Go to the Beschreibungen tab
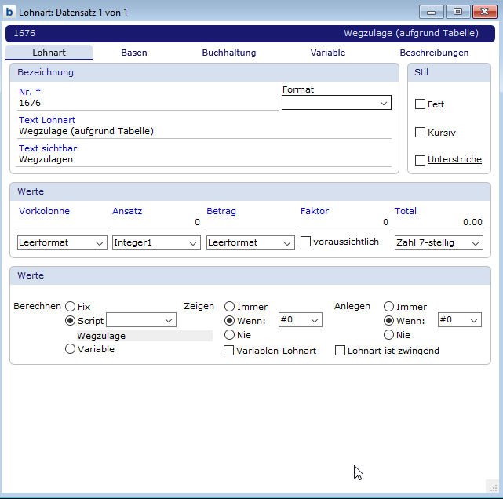 (434, 53)
